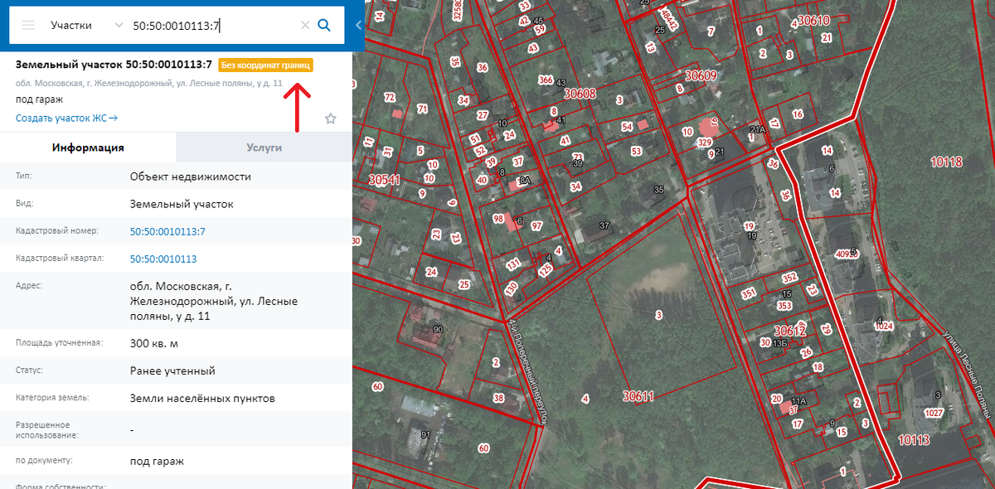
Task: Select the Объект недвижимости type value
Action: [x=191, y=177]
